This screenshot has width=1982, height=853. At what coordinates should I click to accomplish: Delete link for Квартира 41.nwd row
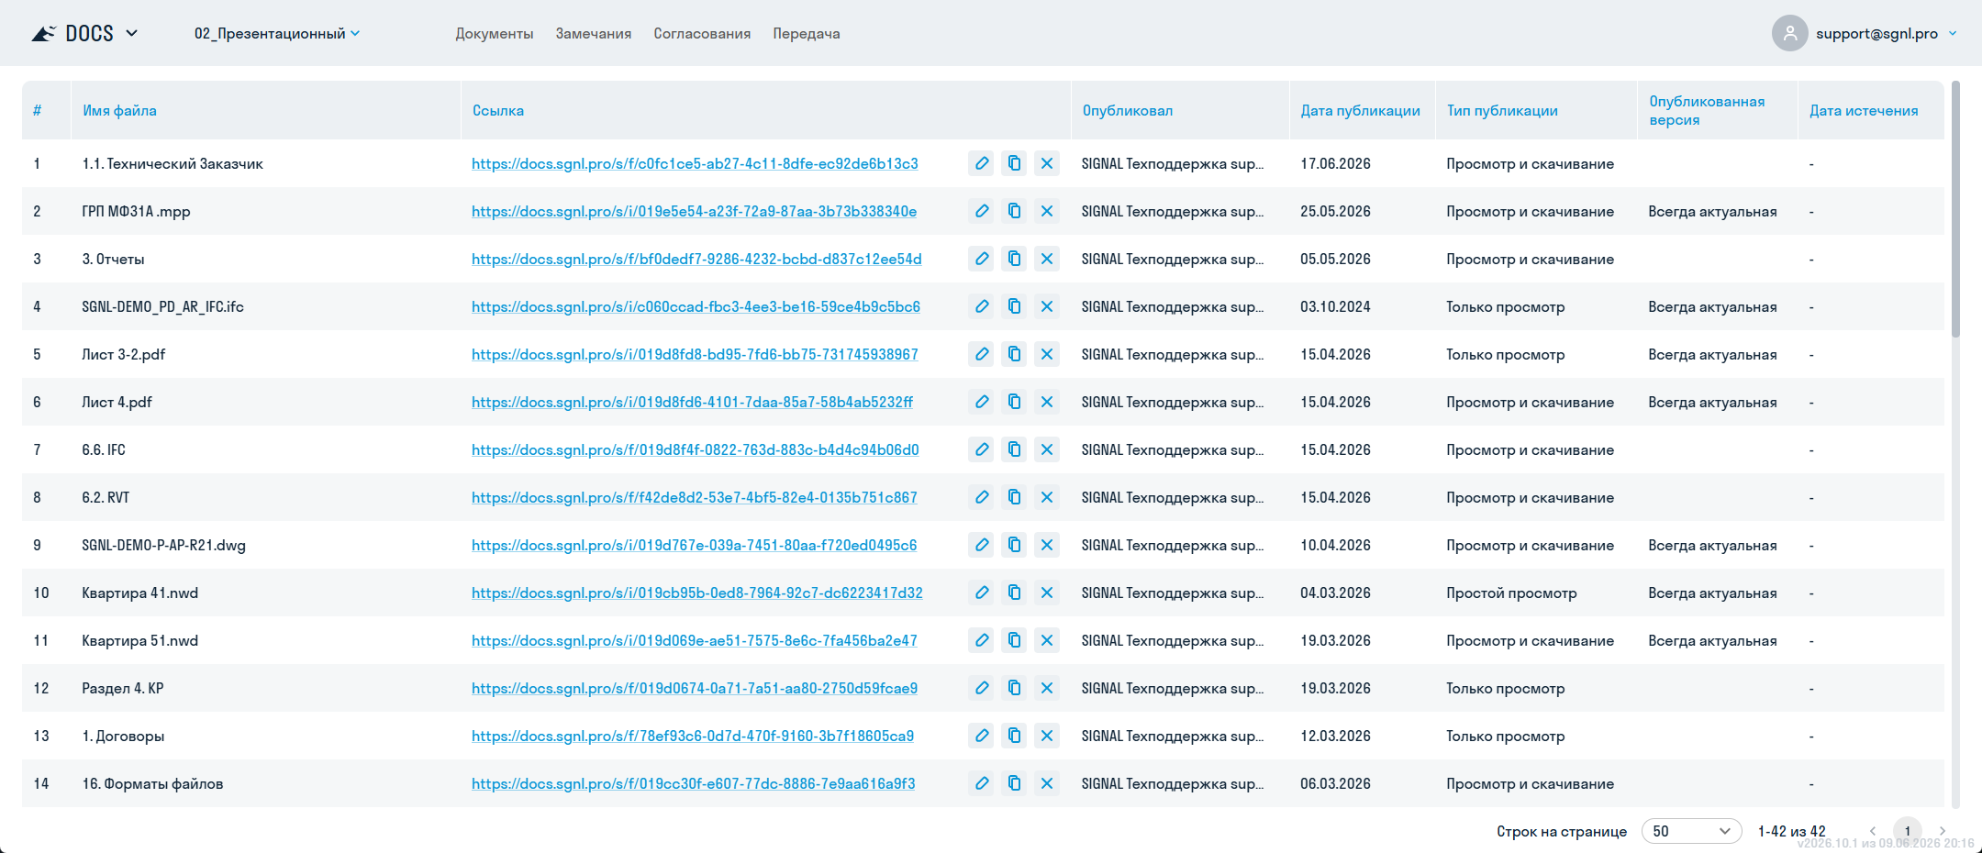[x=1047, y=593]
